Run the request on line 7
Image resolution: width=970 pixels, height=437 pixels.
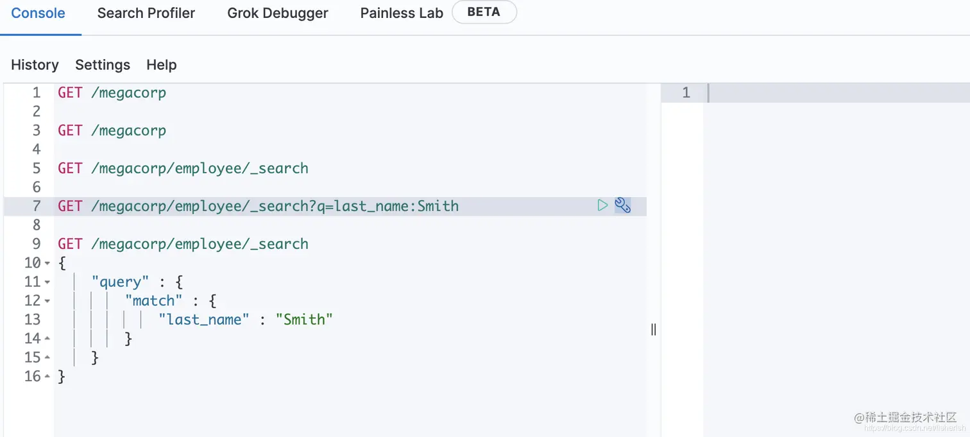click(x=602, y=205)
